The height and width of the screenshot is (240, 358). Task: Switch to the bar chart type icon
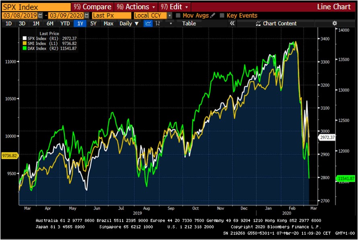(x=158, y=23)
